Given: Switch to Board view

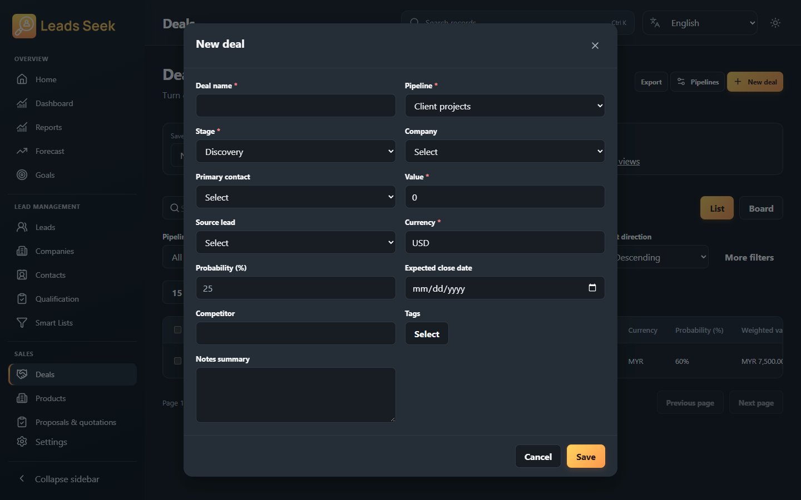Looking at the screenshot, I should pyautogui.click(x=761, y=208).
